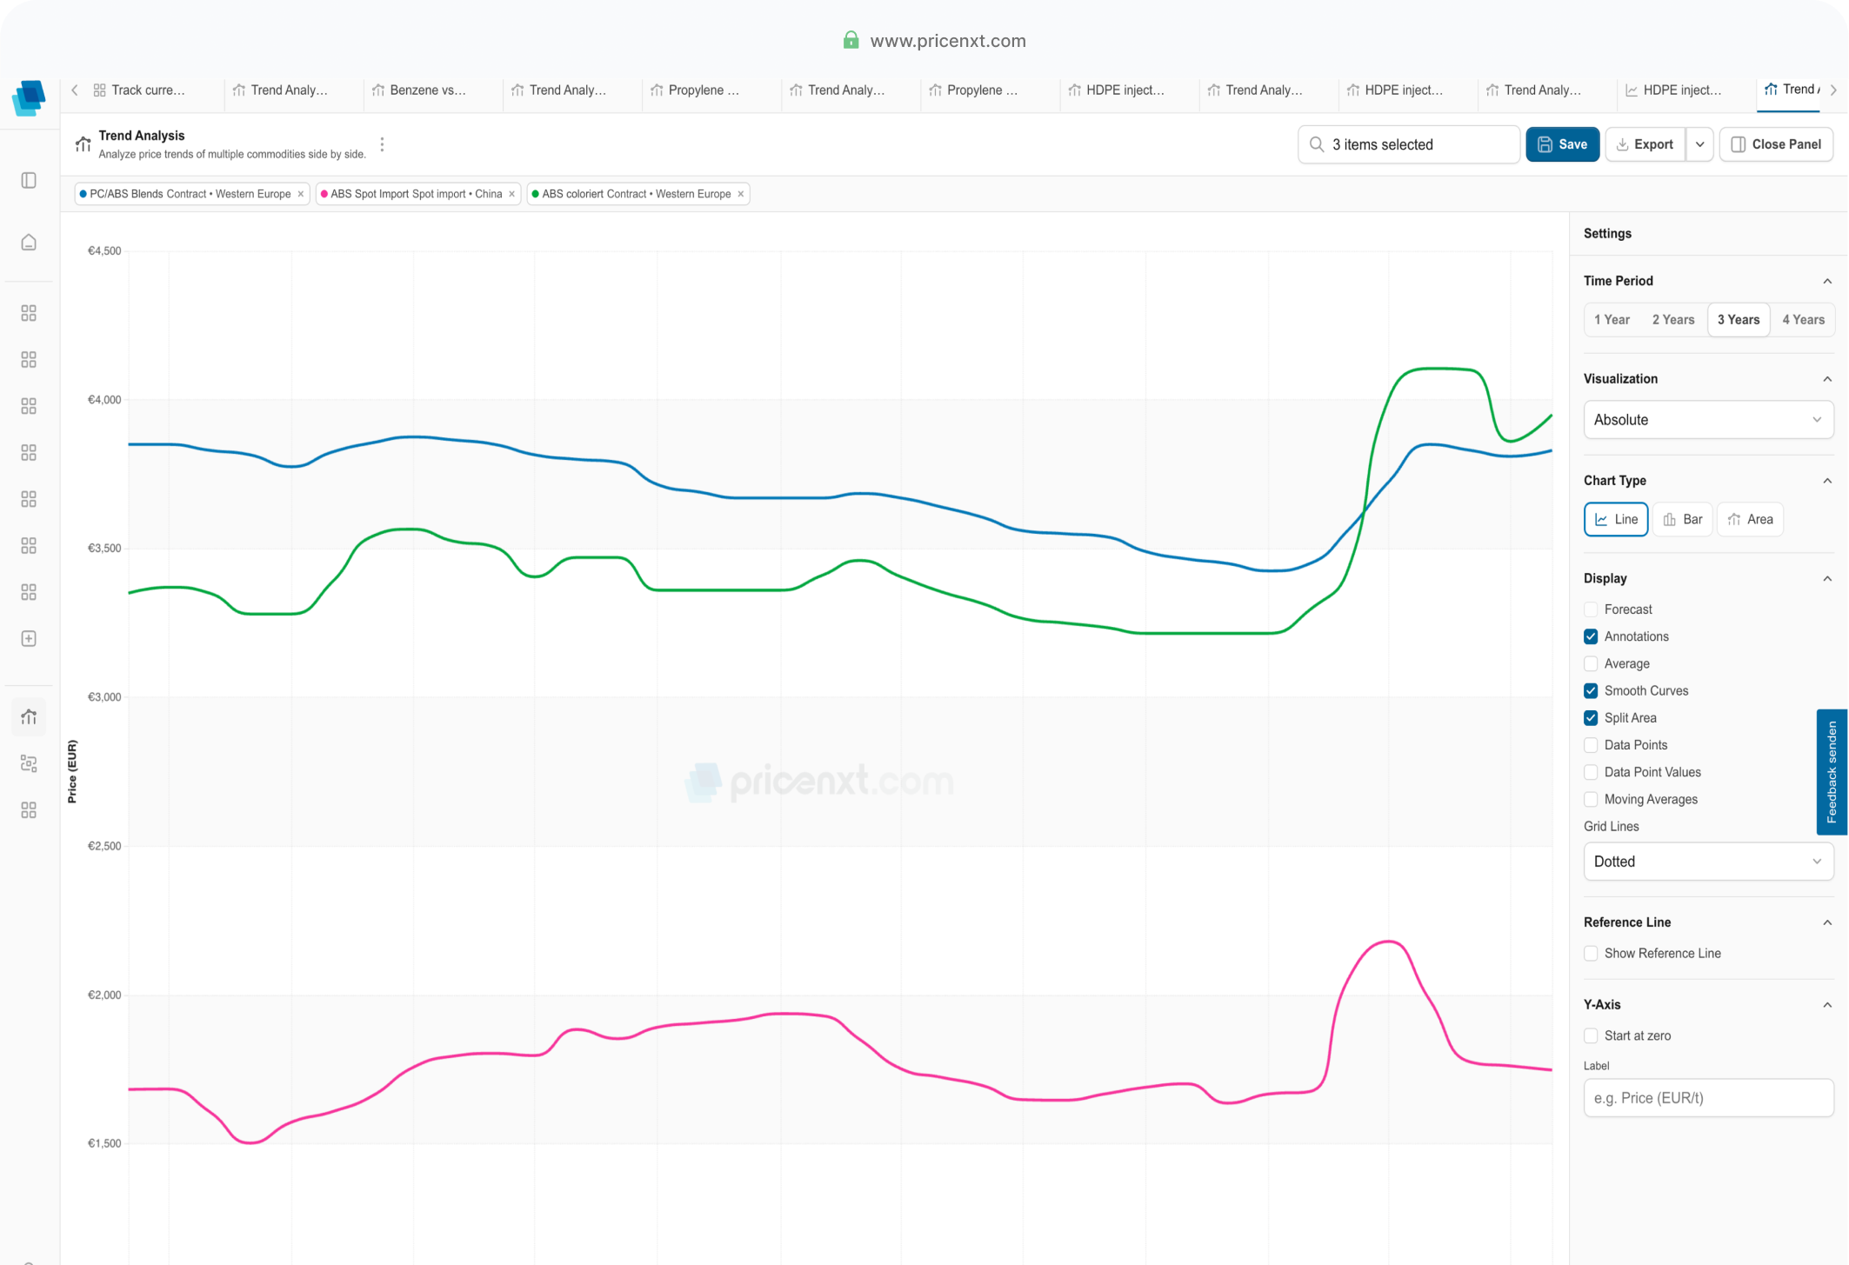Click the Save button
Image resolution: width=1849 pixels, height=1265 pixels.
click(1562, 144)
